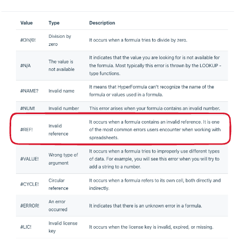Click the #CYCLE! error value
Screen dimensions: 239x248
(29, 184)
